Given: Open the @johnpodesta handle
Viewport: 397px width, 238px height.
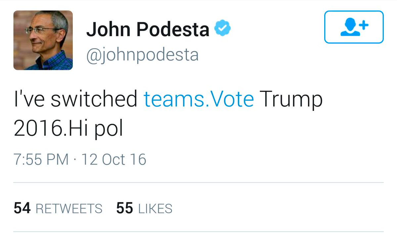Looking at the screenshot, I should 142,55.
